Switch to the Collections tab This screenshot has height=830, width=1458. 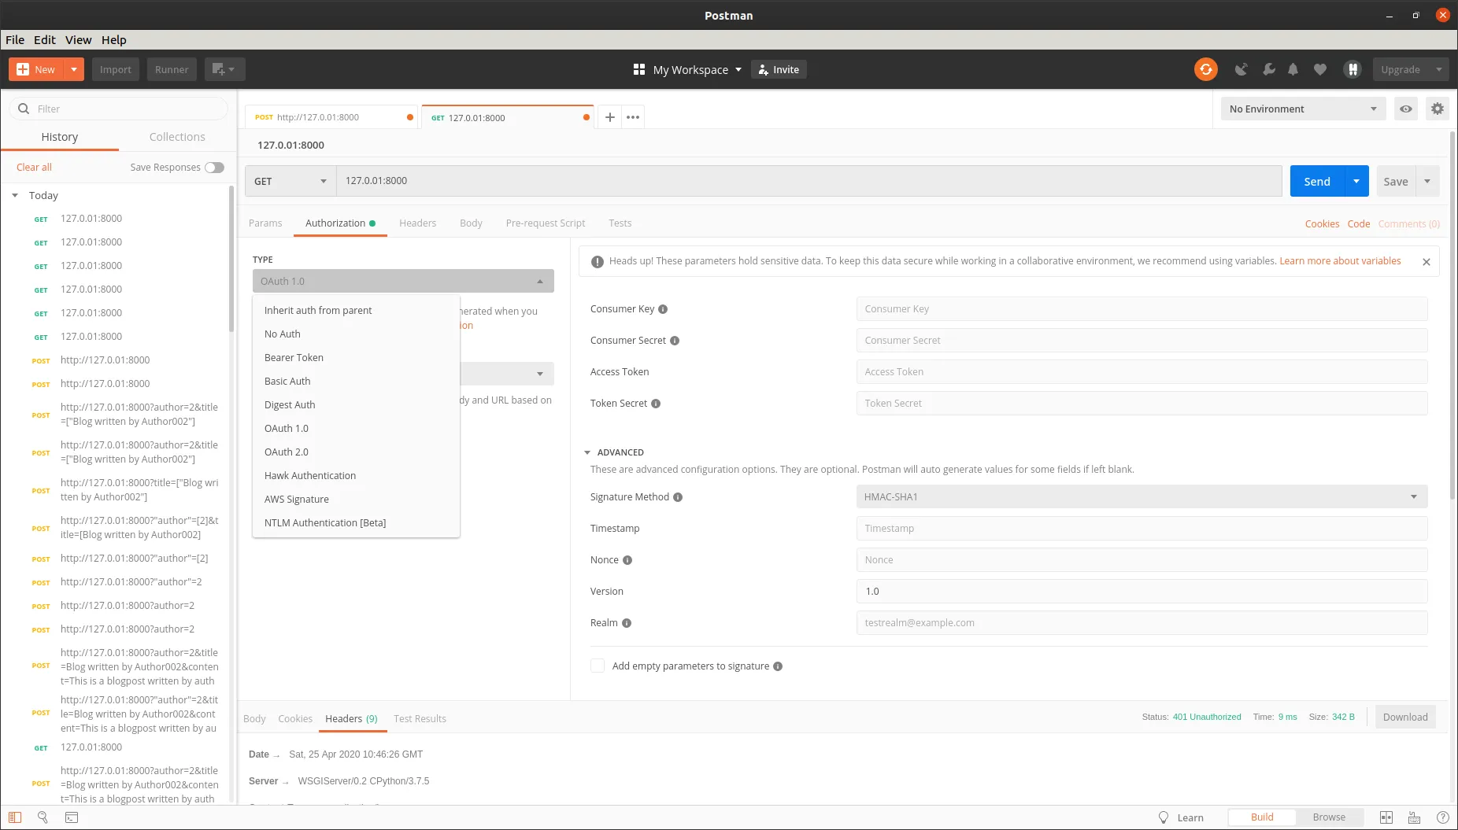(x=177, y=137)
